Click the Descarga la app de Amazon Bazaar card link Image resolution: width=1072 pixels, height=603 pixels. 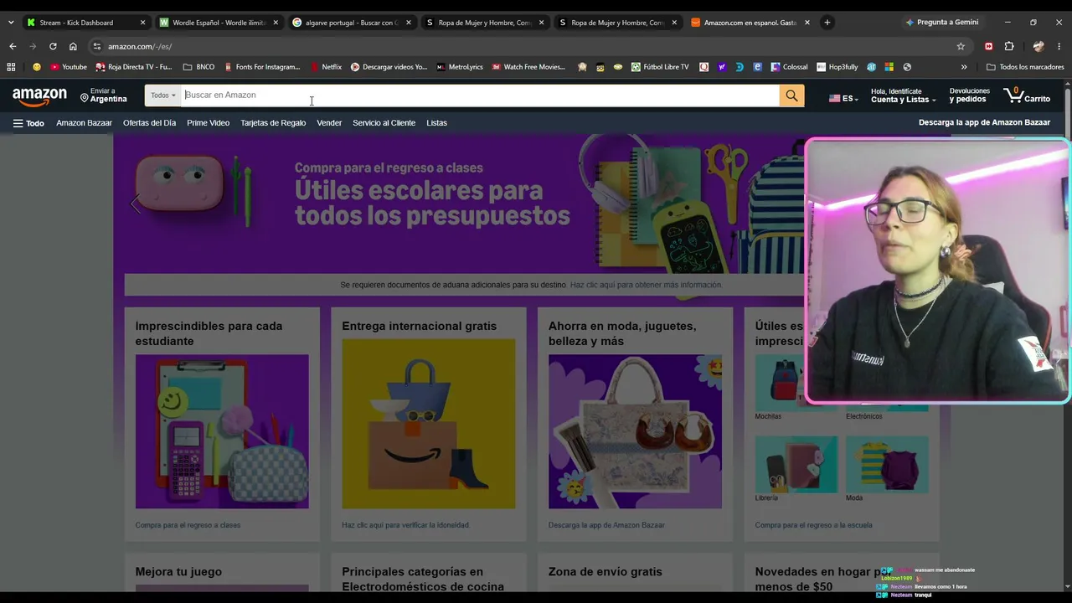click(606, 525)
